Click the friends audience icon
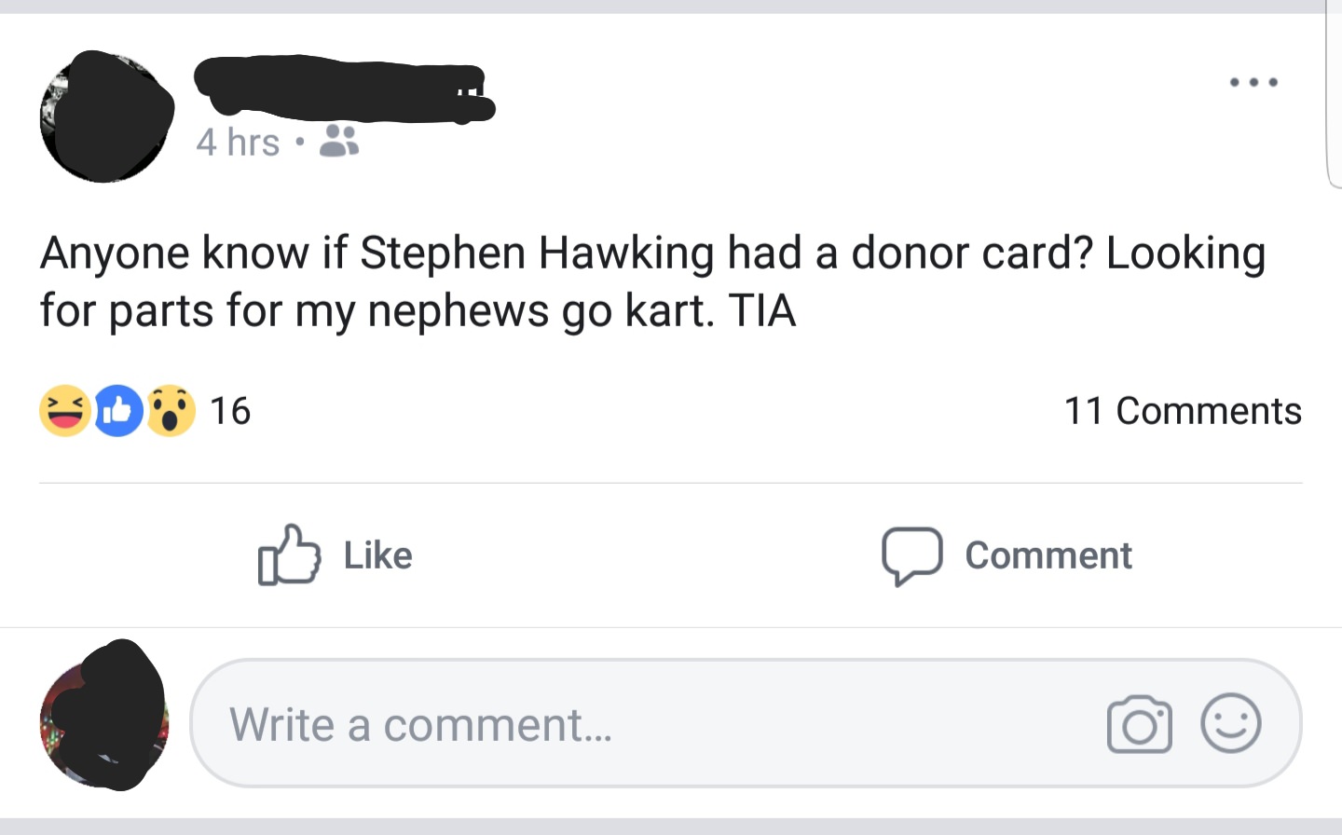Screen dimensions: 1342x835 (x=339, y=142)
